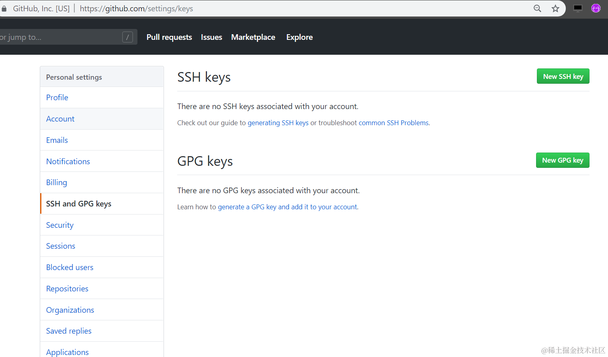Go to Billing in the sidebar
Image resolution: width=608 pixels, height=357 pixels.
click(102, 182)
